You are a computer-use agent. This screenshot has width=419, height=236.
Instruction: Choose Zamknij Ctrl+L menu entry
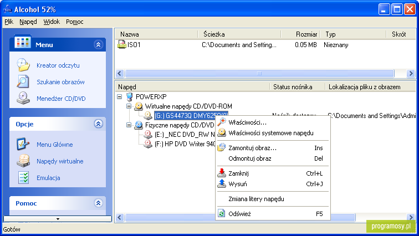273,173
